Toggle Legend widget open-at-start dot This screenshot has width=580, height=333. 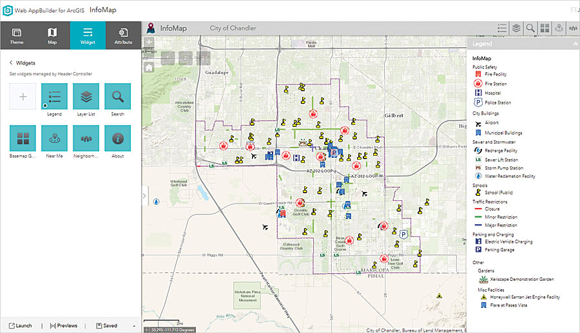pos(45,106)
